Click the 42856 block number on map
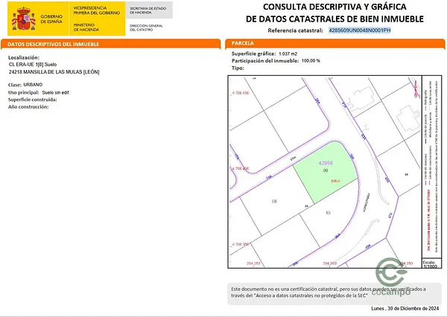The image size is (447, 317). (326, 162)
